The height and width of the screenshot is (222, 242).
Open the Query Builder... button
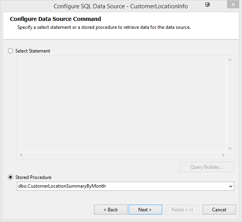(x=206, y=167)
